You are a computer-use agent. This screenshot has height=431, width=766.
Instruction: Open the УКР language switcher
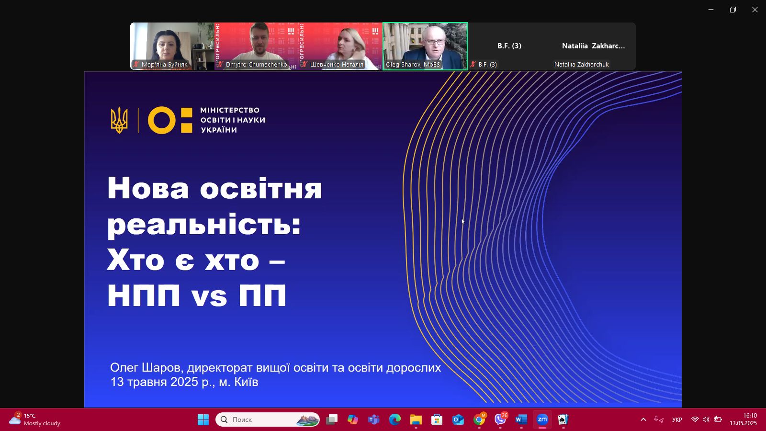(x=677, y=420)
